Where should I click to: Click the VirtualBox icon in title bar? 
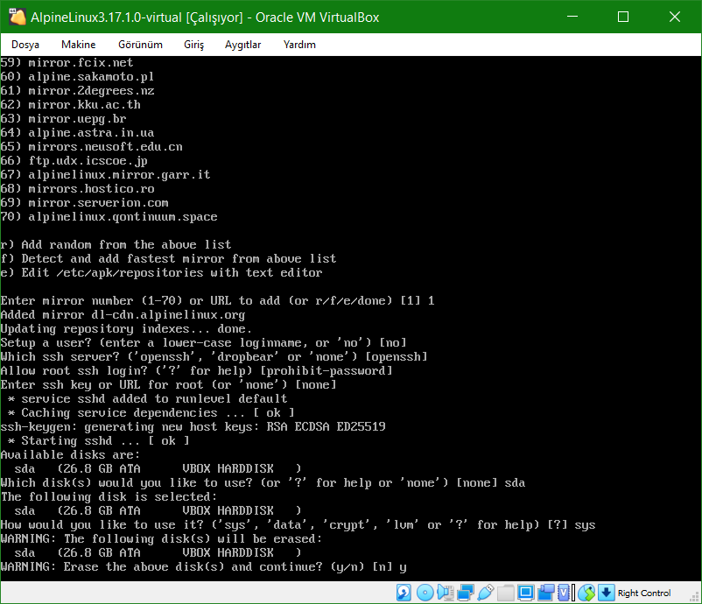coord(17,17)
